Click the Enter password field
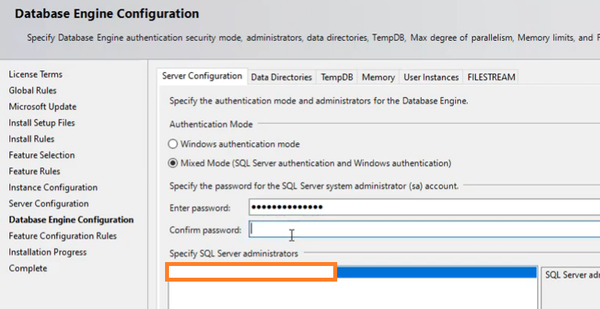600x309 pixels. pyautogui.click(x=424, y=207)
